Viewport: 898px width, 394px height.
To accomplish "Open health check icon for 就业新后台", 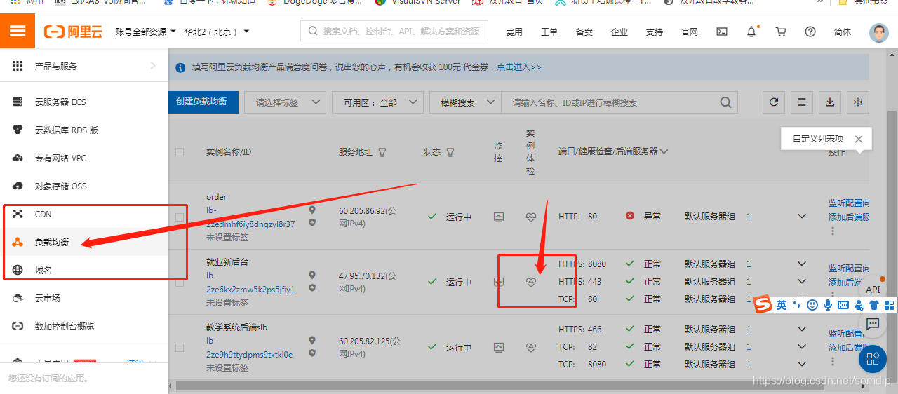I will click(x=531, y=282).
